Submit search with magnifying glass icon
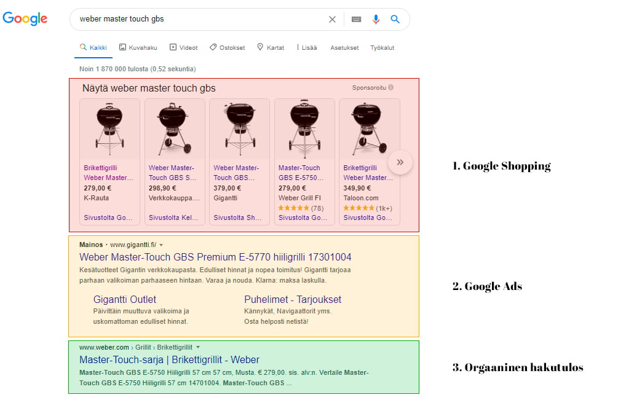 [x=395, y=19]
